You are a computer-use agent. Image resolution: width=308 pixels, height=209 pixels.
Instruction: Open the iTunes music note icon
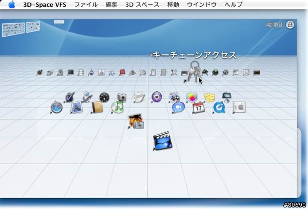click(118, 107)
